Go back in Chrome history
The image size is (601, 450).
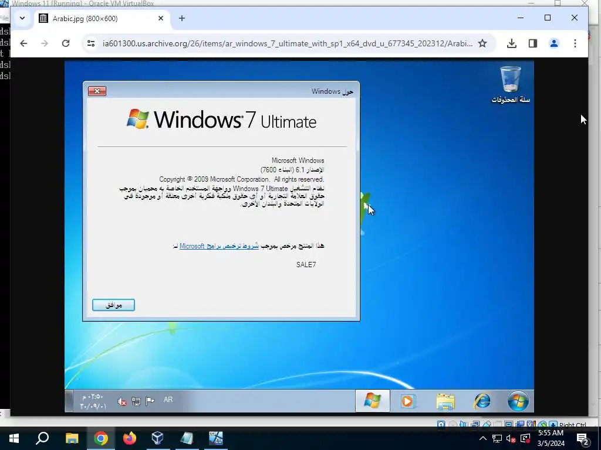tap(23, 43)
